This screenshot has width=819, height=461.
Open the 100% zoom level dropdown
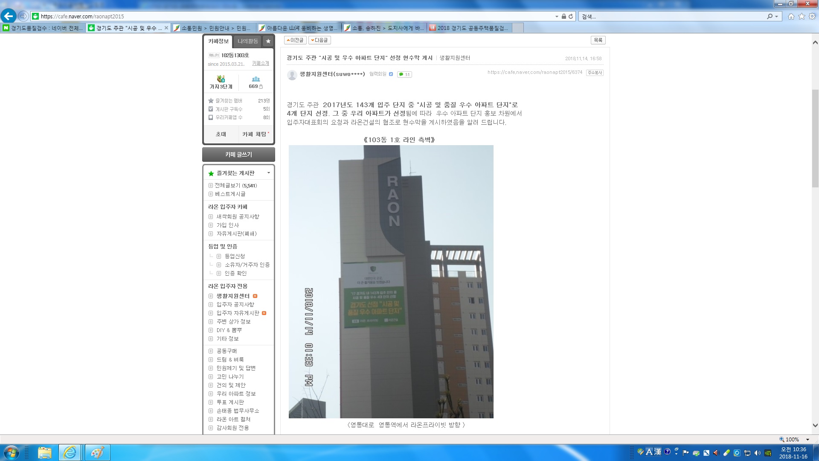tap(807, 439)
